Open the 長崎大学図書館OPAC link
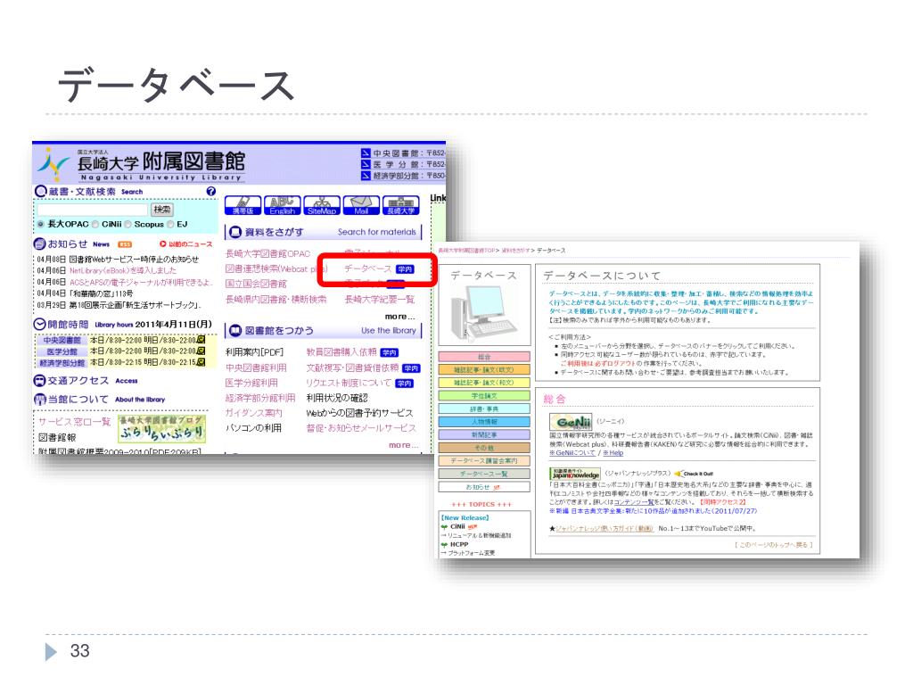Image resolution: width=913 pixels, height=685 pixels. point(267,253)
